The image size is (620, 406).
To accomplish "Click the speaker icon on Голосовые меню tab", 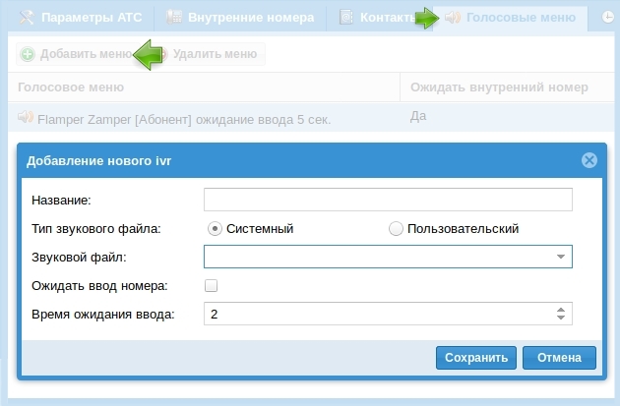I will 453,18.
